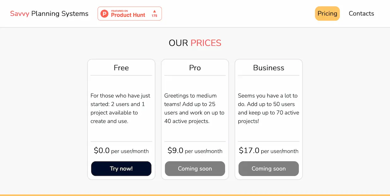Click the "Savvy" brand logo text
Screen dimensions: 390x196
[x=20, y=14]
